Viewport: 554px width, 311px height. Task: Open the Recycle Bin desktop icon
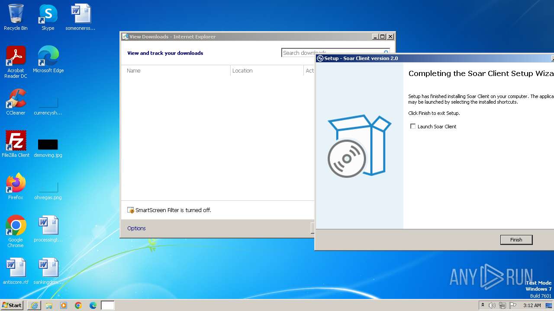tap(16, 17)
